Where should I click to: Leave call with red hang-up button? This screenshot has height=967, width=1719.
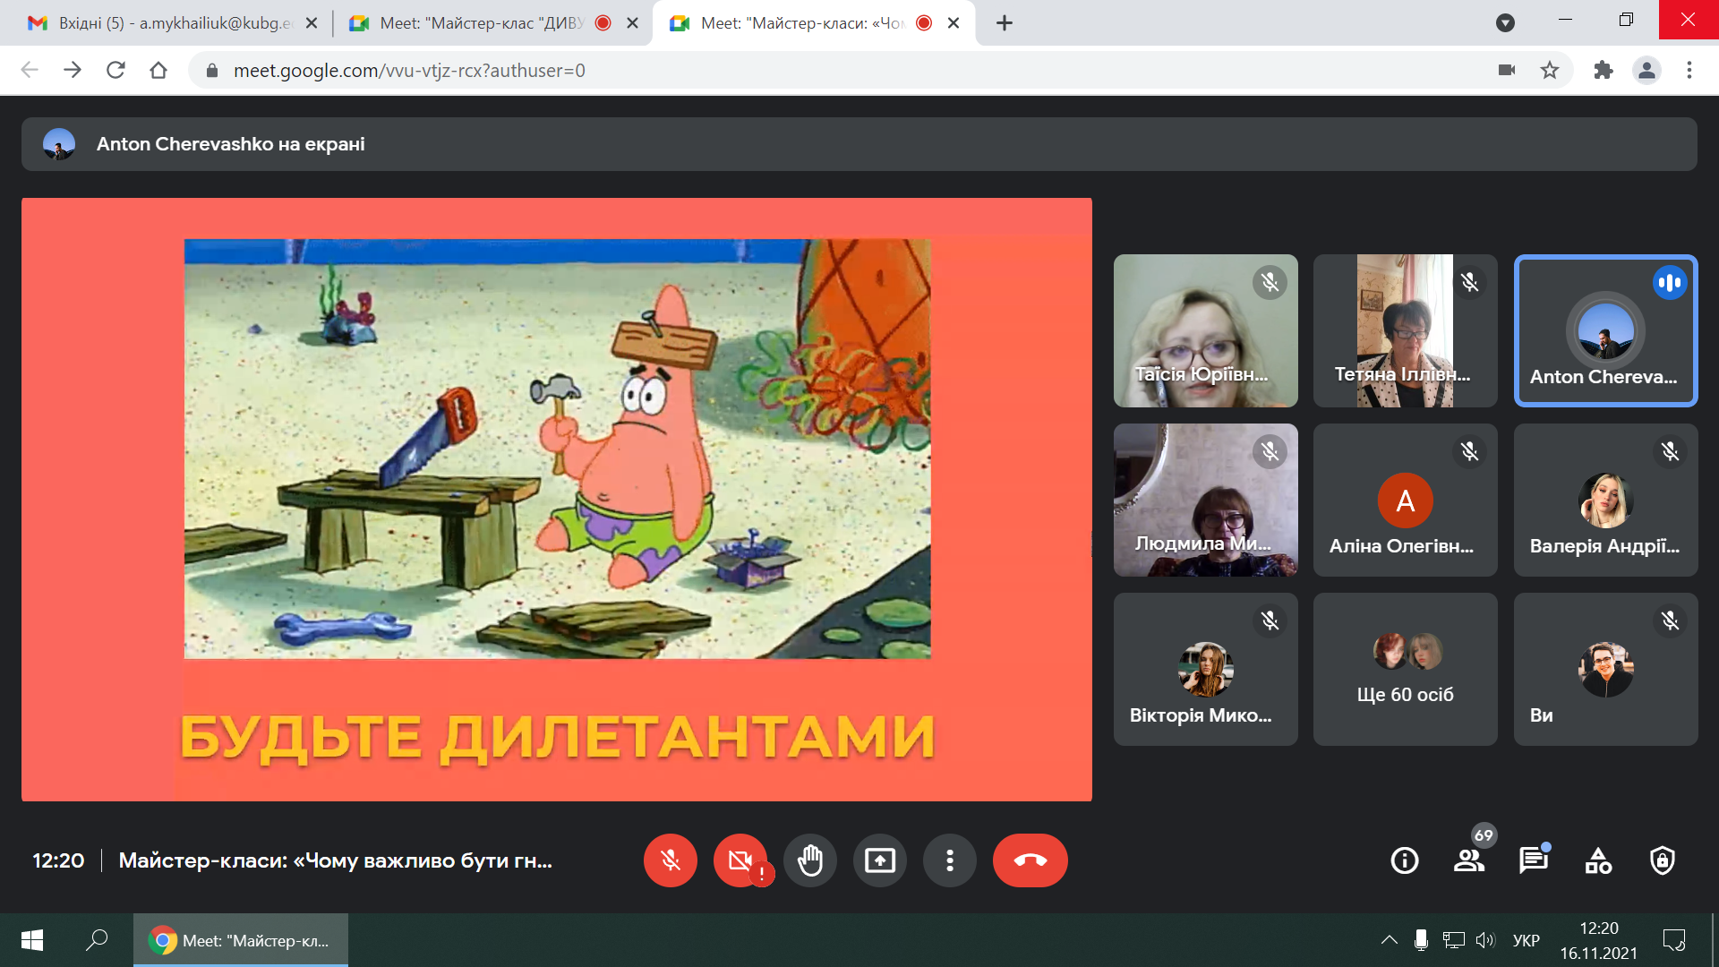(x=1030, y=860)
